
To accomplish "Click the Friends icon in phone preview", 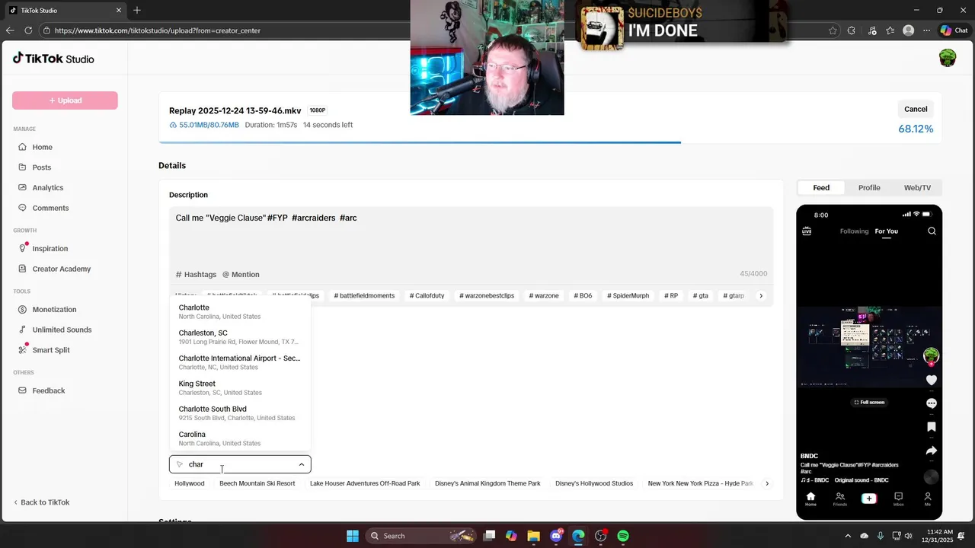I will [x=839, y=499].
